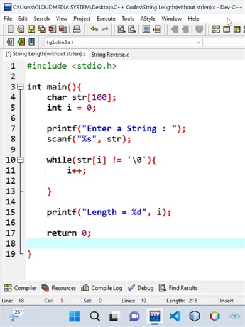The image size is (245, 327).
Task: Click the greyed Redo arrow icon
Action: pyautogui.click(x=105, y=29)
